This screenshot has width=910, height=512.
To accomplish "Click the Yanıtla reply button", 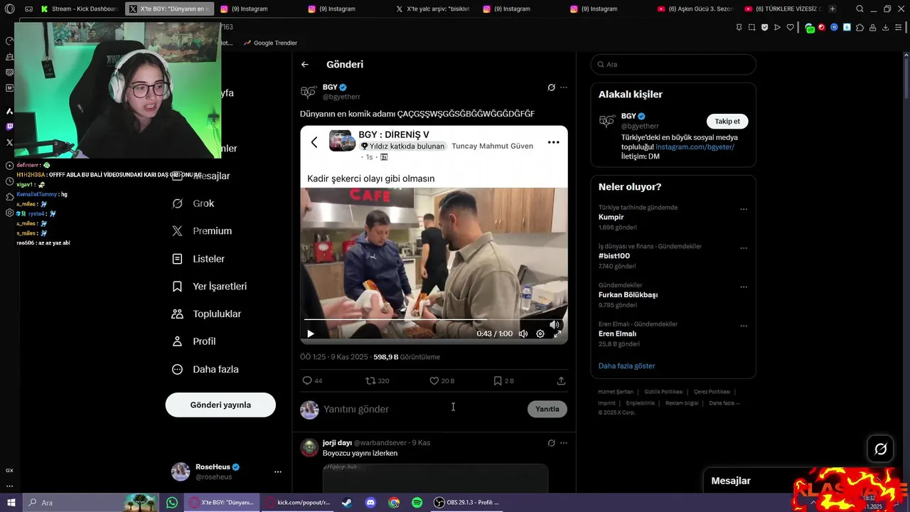I will click(547, 410).
